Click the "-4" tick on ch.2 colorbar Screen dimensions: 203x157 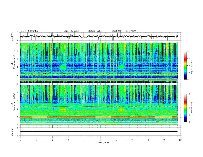click(x=189, y=101)
